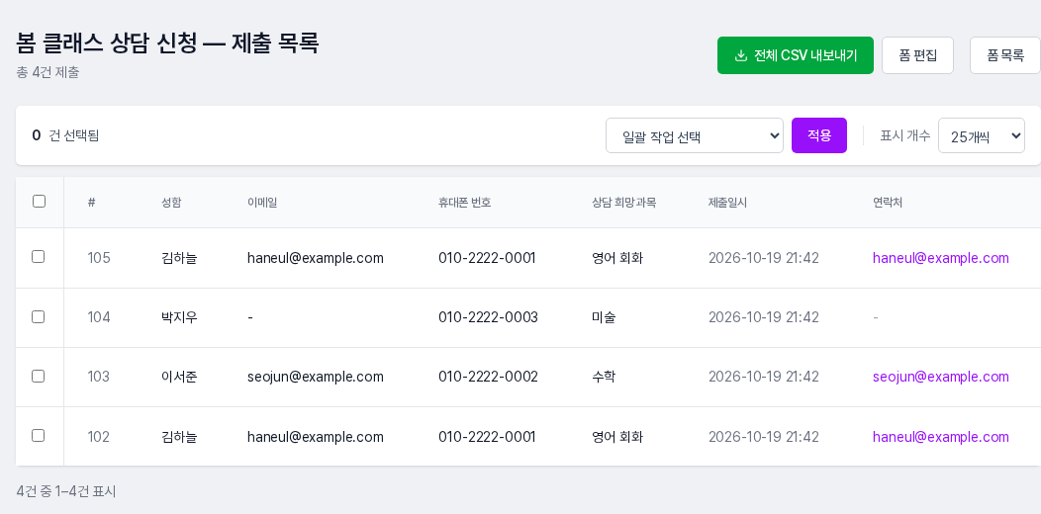Viewport: 1041px width, 514px height.
Task: Click phone 010-2222-0001 in row 105
Action: click(487, 258)
